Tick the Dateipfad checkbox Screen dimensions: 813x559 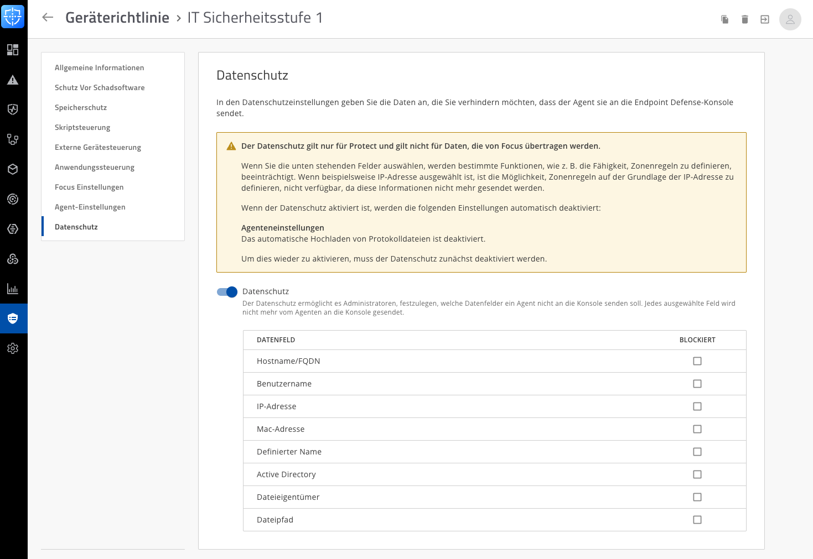coord(697,520)
